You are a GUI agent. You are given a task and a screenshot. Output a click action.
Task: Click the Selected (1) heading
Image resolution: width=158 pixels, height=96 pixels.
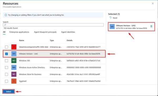114,14
